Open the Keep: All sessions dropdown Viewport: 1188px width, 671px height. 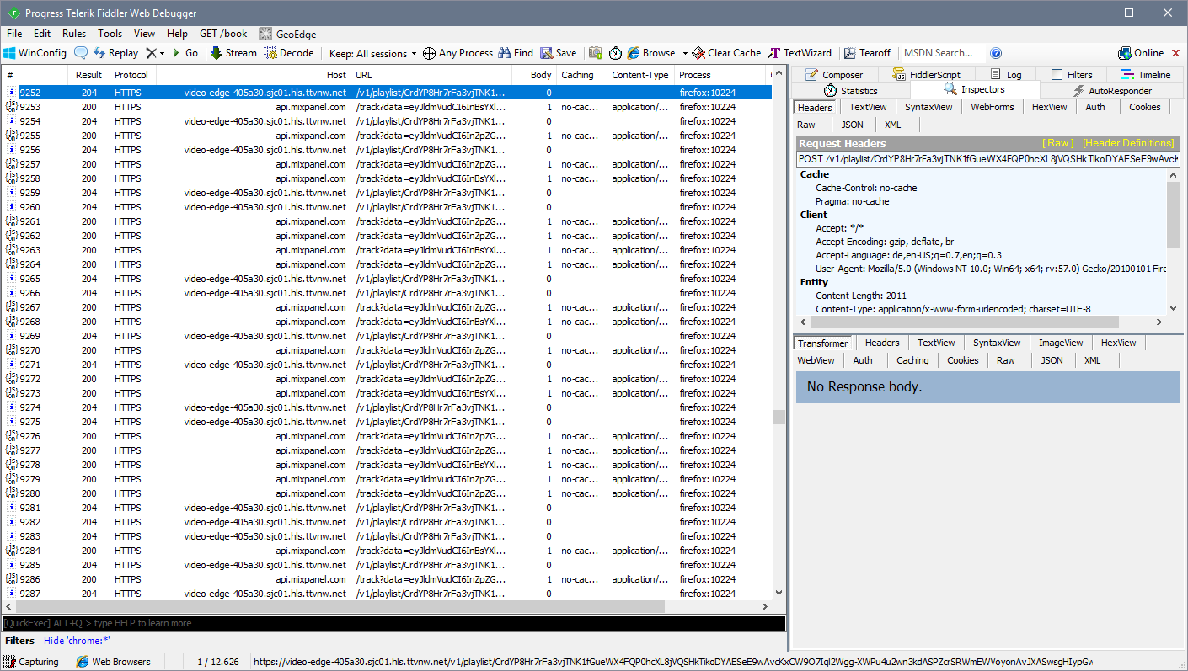(372, 53)
